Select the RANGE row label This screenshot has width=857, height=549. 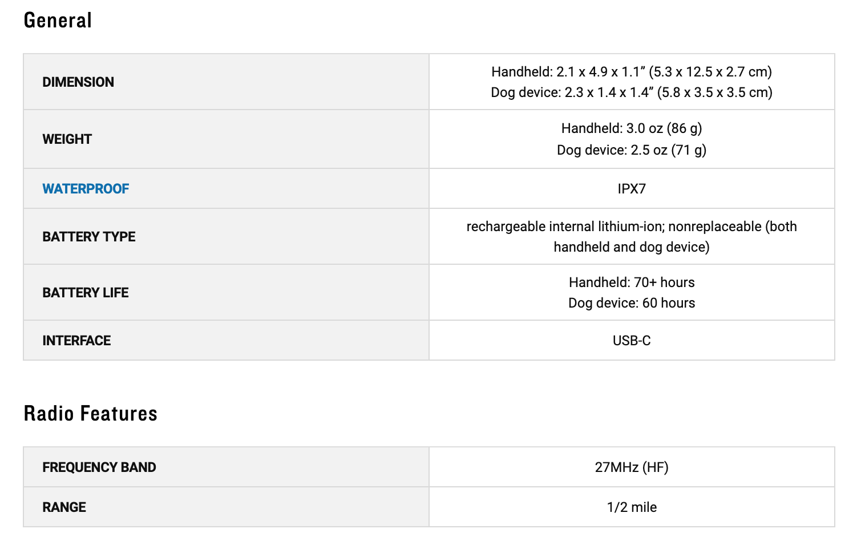coord(64,507)
